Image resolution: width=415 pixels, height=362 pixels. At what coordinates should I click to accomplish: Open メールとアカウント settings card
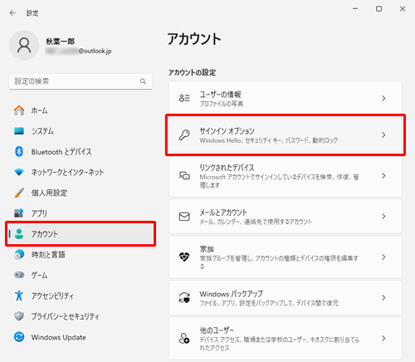coord(286,217)
